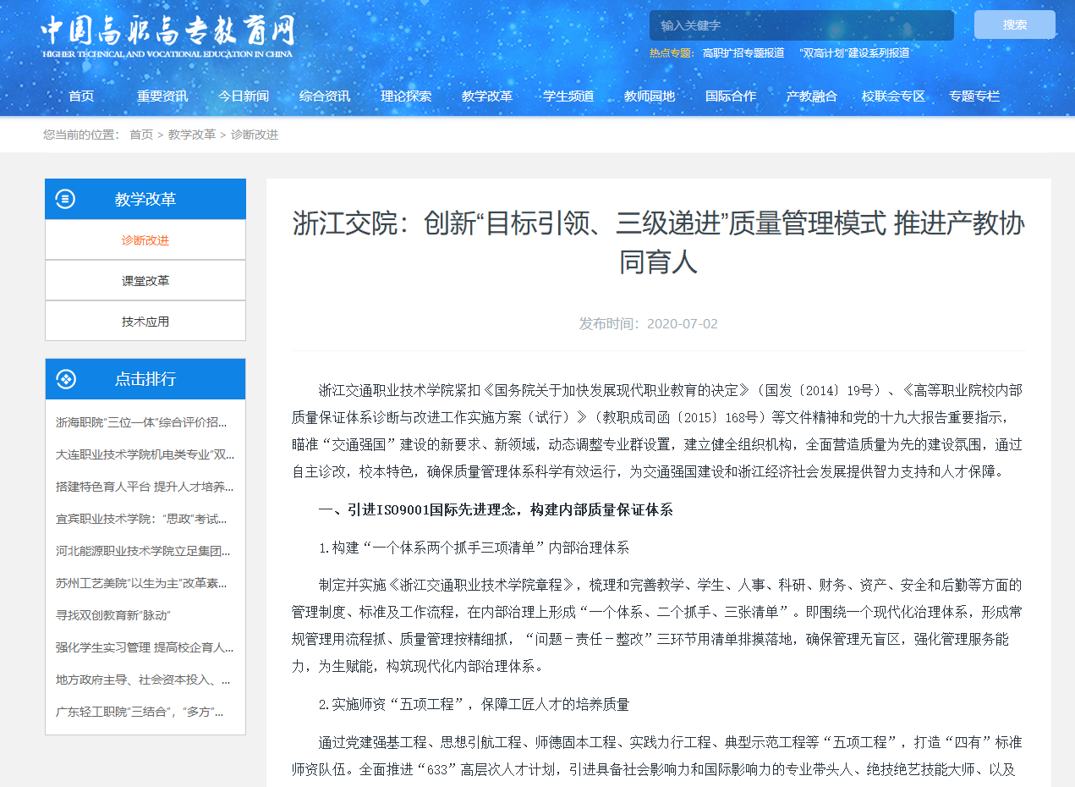
Task: Select the 课堂改革 sidebar tab
Action: tap(145, 281)
